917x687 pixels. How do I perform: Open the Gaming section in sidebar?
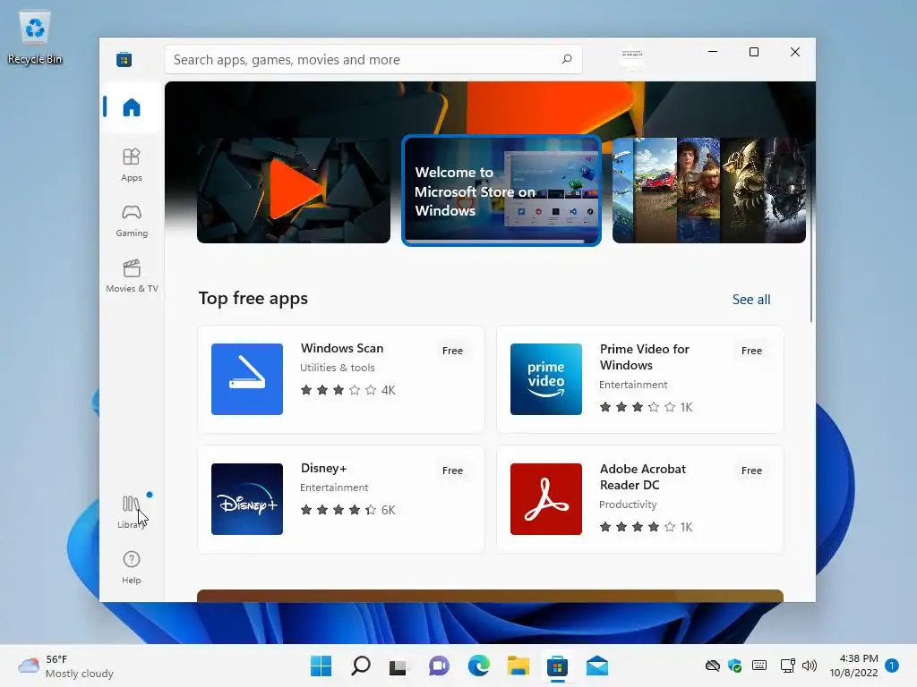point(132,221)
